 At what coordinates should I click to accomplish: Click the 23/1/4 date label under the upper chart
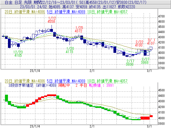[35, 71]
